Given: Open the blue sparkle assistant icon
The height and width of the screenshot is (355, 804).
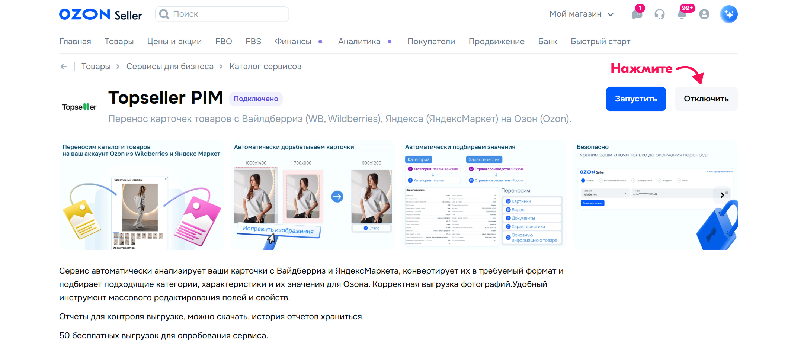Looking at the screenshot, I should tap(729, 14).
